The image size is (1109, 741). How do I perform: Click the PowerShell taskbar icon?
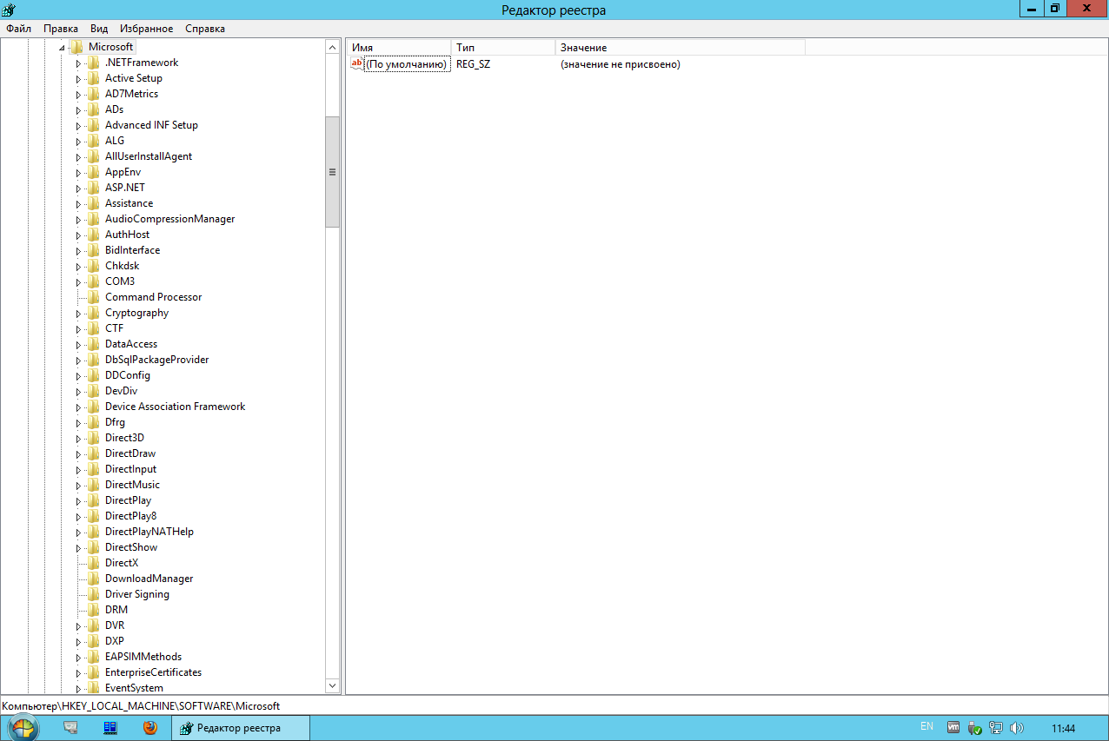(110, 728)
